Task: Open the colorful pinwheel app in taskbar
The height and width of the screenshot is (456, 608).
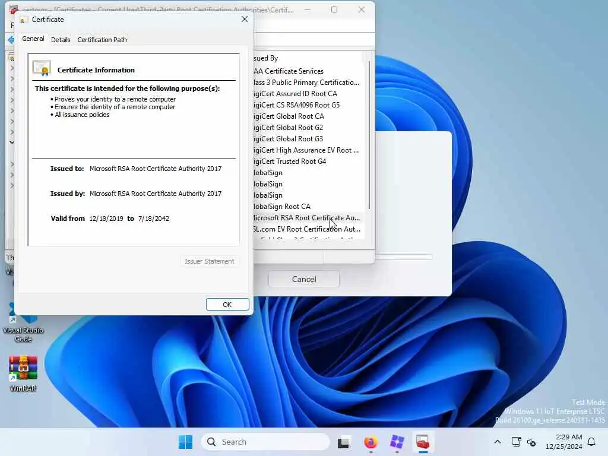Action: pyautogui.click(x=397, y=442)
